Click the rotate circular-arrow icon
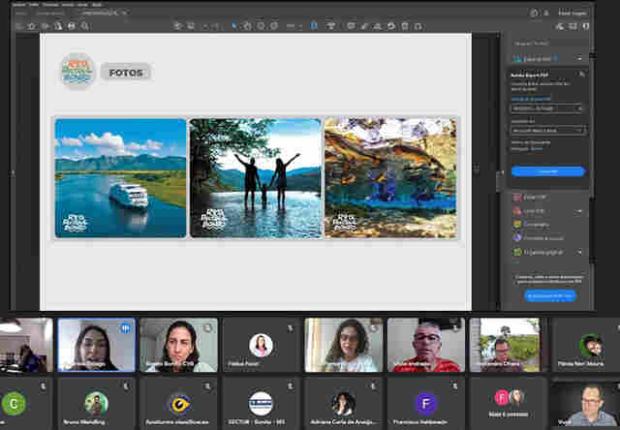Viewport: 620px width, 430px height. [391, 26]
